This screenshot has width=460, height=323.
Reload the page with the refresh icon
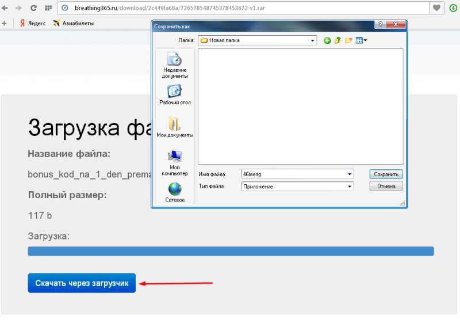[33, 8]
